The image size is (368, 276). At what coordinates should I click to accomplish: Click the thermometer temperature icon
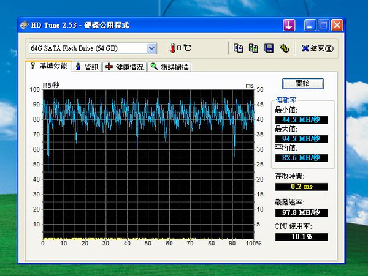(172, 48)
